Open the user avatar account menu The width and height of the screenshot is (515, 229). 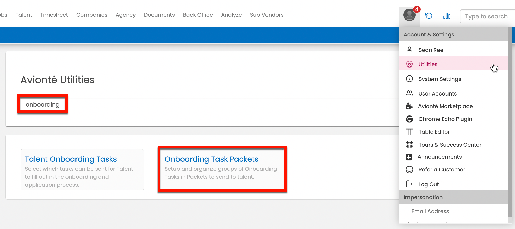[x=409, y=15]
